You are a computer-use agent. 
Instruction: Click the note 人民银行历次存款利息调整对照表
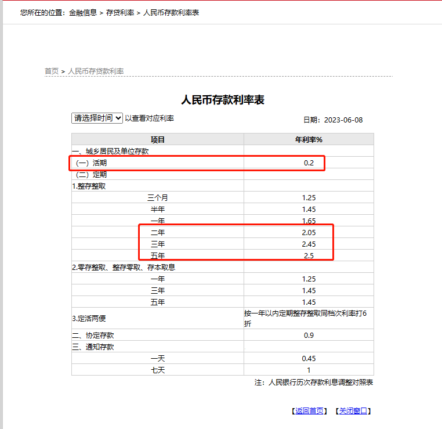(x=321, y=382)
